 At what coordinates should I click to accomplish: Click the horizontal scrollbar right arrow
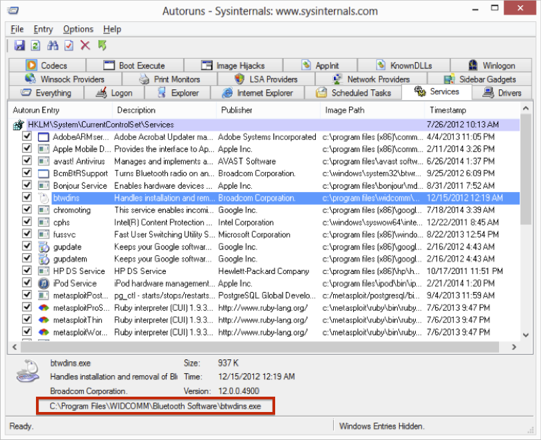point(514,347)
